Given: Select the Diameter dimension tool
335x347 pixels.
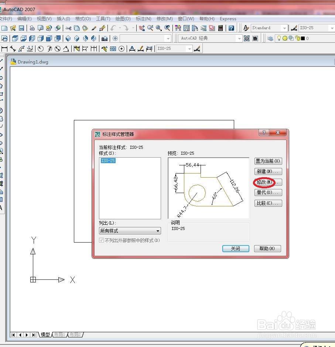Looking at the screenshot, I should [58, 49].
